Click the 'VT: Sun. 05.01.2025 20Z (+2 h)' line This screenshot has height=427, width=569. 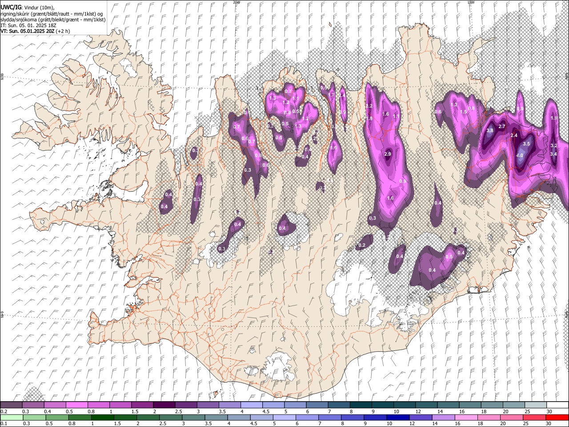click(x=35, y=31)
